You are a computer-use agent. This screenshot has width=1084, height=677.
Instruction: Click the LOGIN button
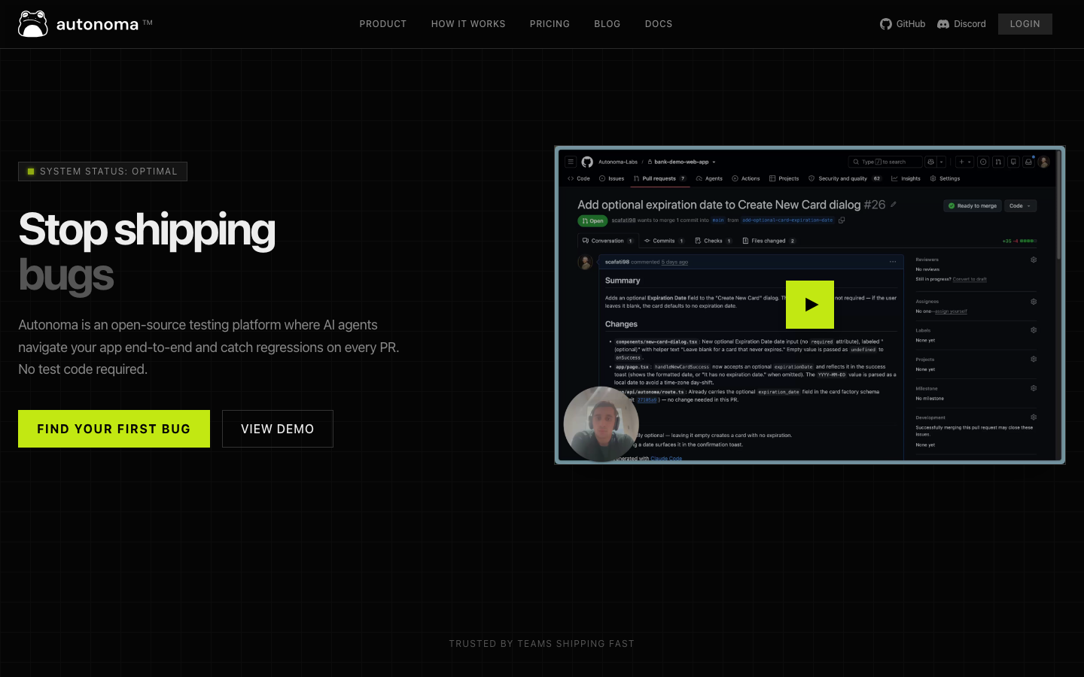point(1025,24)
